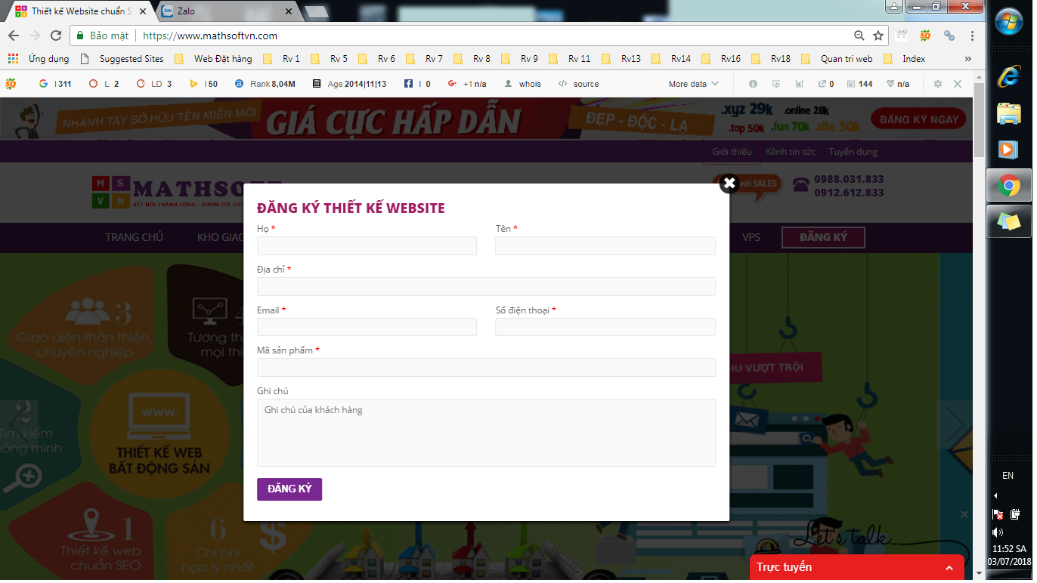Image resolution: width=1037 pixels, height=583 pixels.
Task: Submit form with the ĐĂNG KÝ button
Action: click(289, 489)
